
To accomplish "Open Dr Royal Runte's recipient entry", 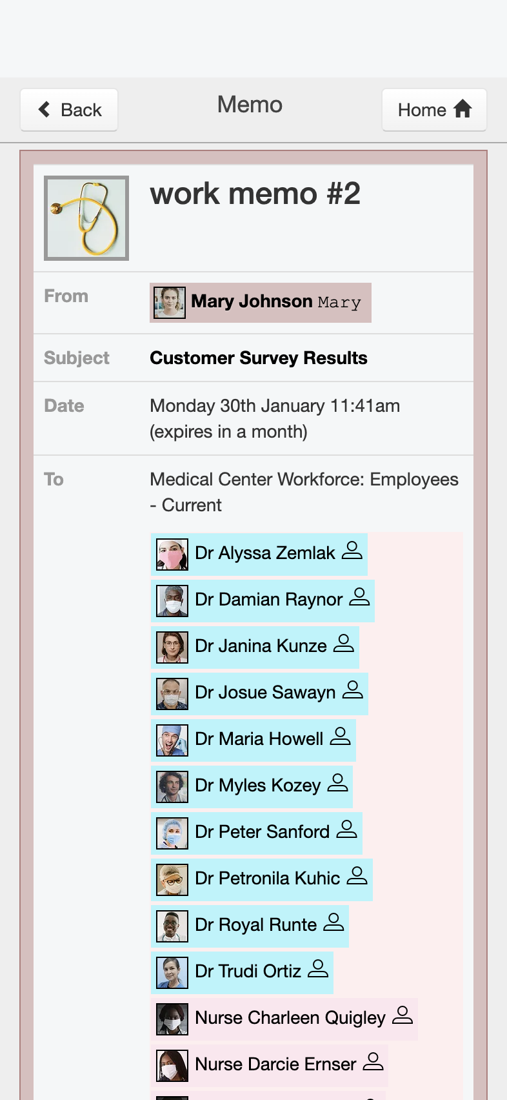I will (x=250, y=926).
